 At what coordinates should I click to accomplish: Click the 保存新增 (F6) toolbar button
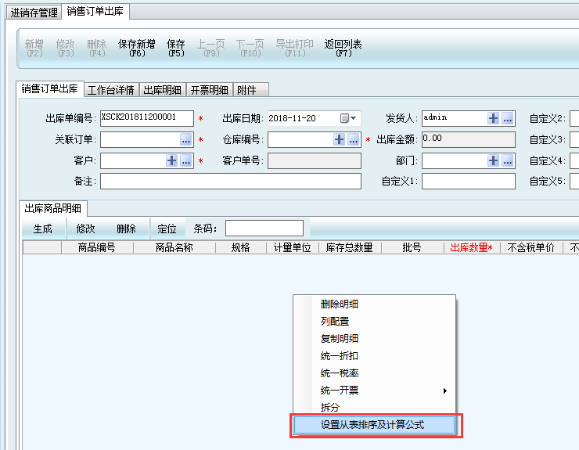[x=137, y=49]
